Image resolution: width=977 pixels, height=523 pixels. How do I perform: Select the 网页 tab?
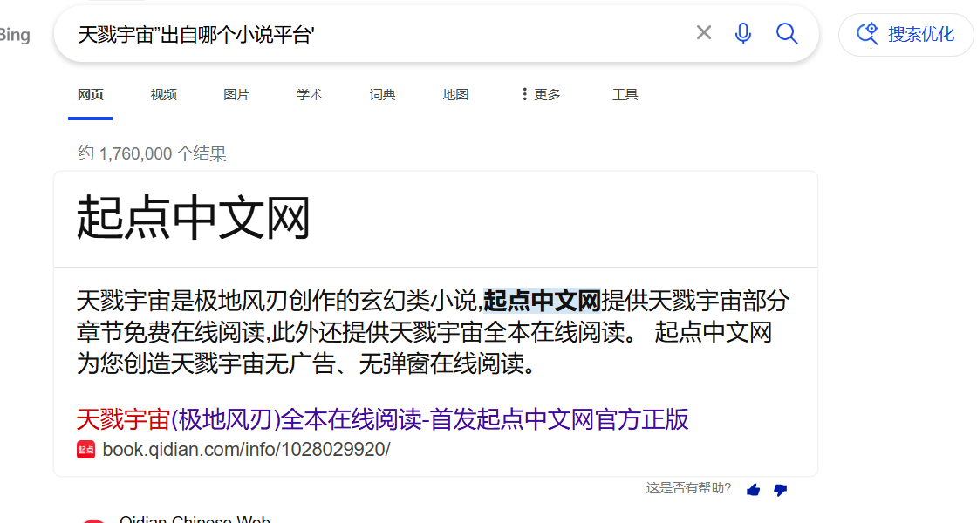click(91, 95)
